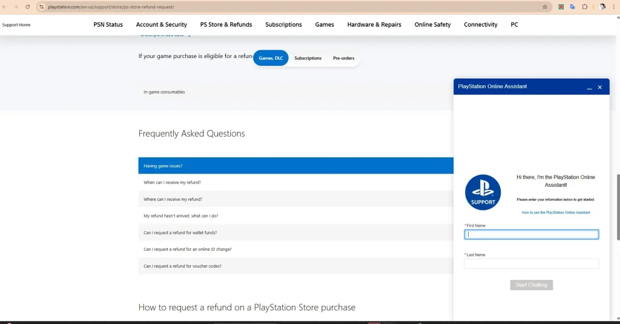Screen dimensions: 620x324
Task: Focus the Last Name field
Action: pyautogui.click(x=532, y=264)
